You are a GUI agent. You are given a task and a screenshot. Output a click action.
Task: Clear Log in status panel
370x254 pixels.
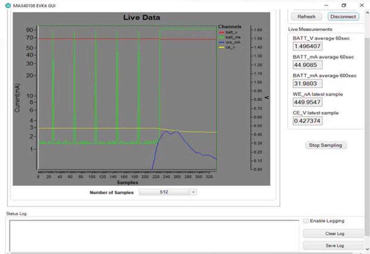[x=335, y=234]
